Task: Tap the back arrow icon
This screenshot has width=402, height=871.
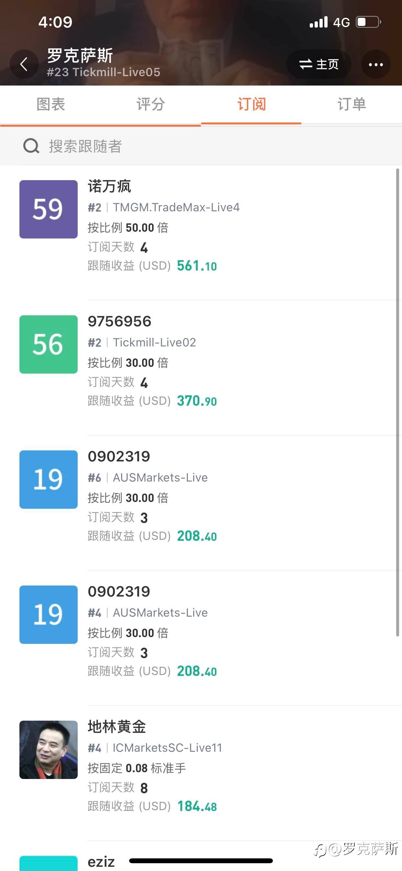Action: click(24, 64)
